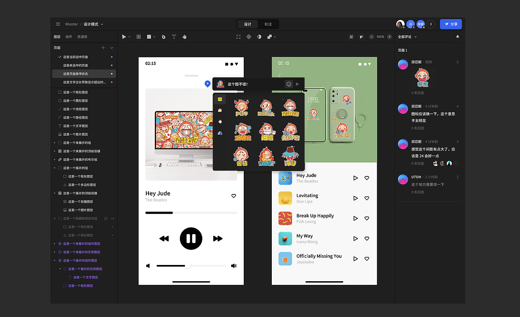Click play icon for Officially Missing You
520x317 pixels.
coord(355,259)
